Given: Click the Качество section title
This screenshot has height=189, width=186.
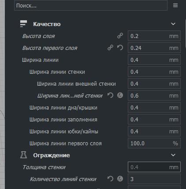Looking at the screenshot, I should point(47,24).
